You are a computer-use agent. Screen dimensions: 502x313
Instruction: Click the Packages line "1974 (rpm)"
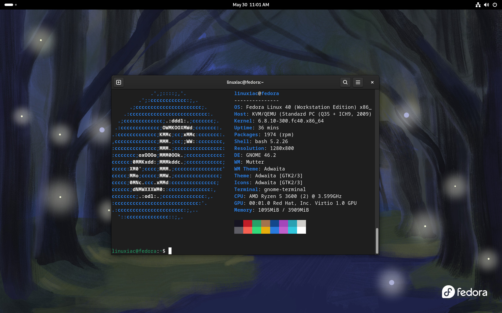coord(264,135)
